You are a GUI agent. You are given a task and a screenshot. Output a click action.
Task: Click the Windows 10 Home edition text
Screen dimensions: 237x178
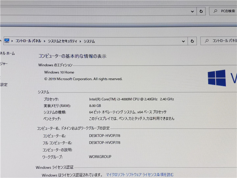click(x=59, y=72)
